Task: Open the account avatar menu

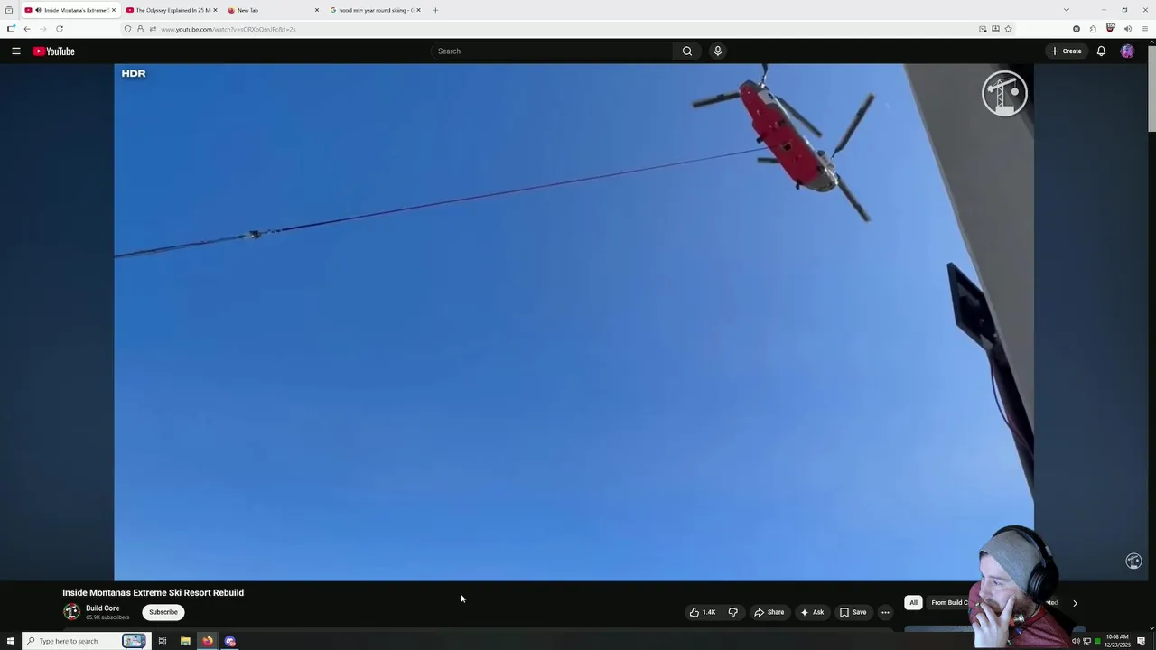Action: [1127, 51]
